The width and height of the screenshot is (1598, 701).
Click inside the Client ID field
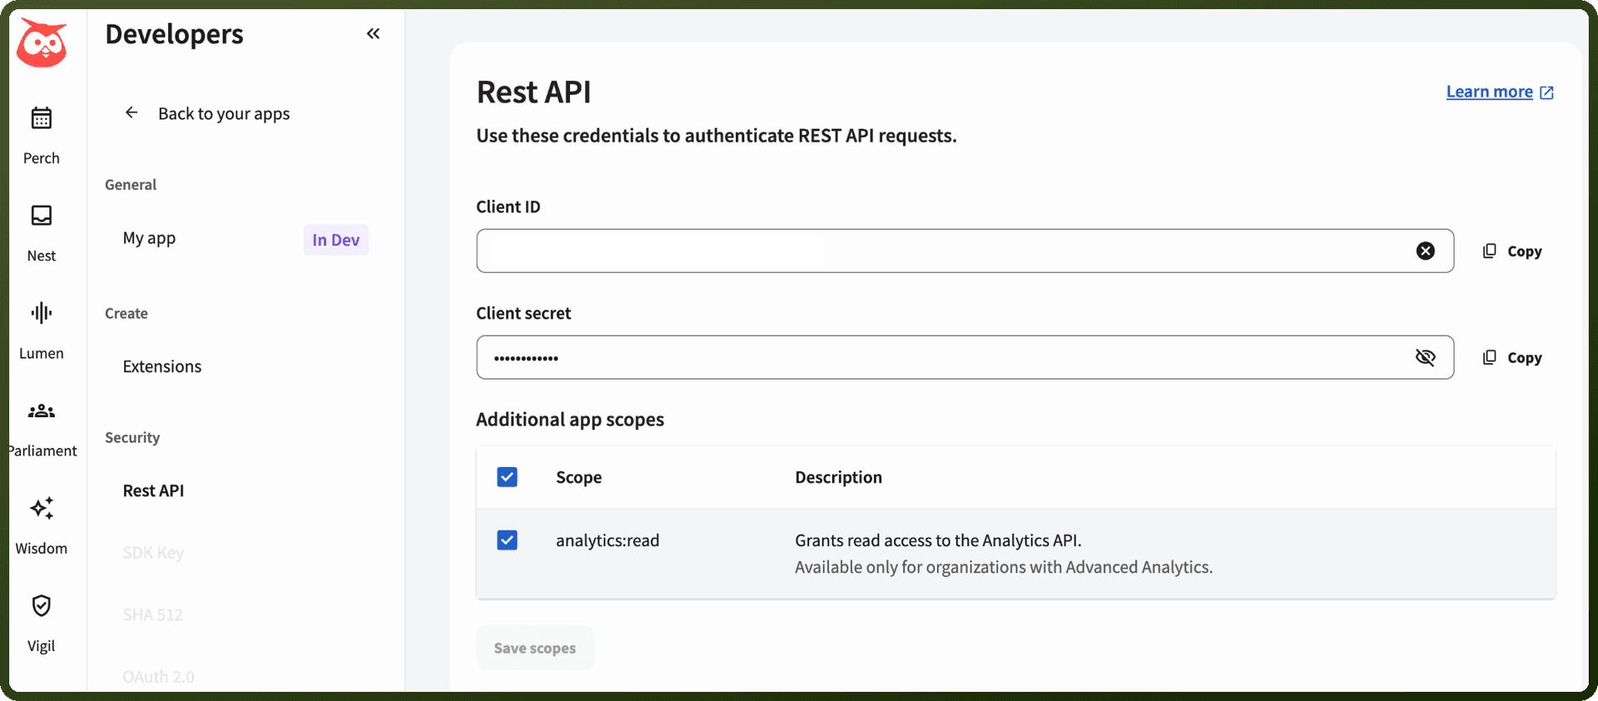click(x=945, y=251)
